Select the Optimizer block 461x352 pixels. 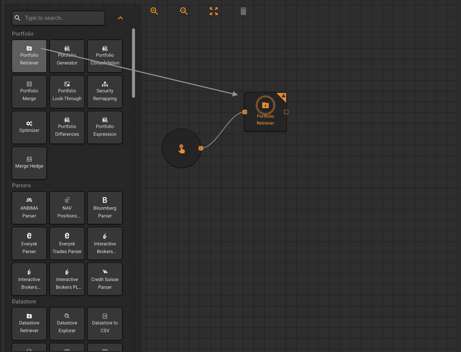coord(29,128)
